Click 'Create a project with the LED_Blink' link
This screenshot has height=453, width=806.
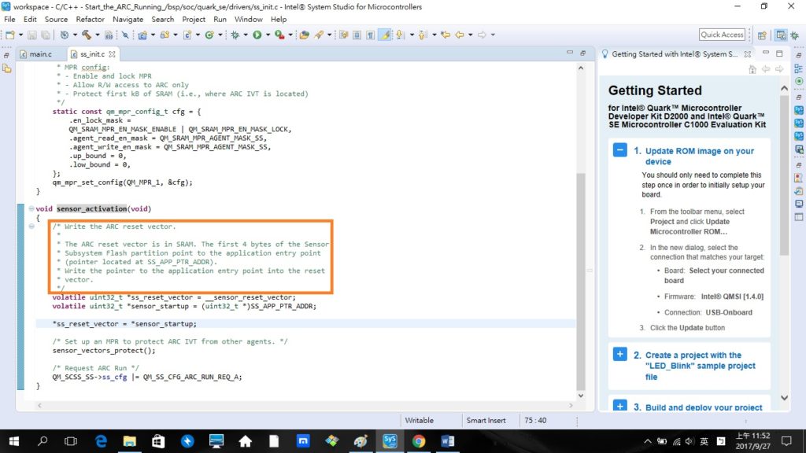pos(700,366)
